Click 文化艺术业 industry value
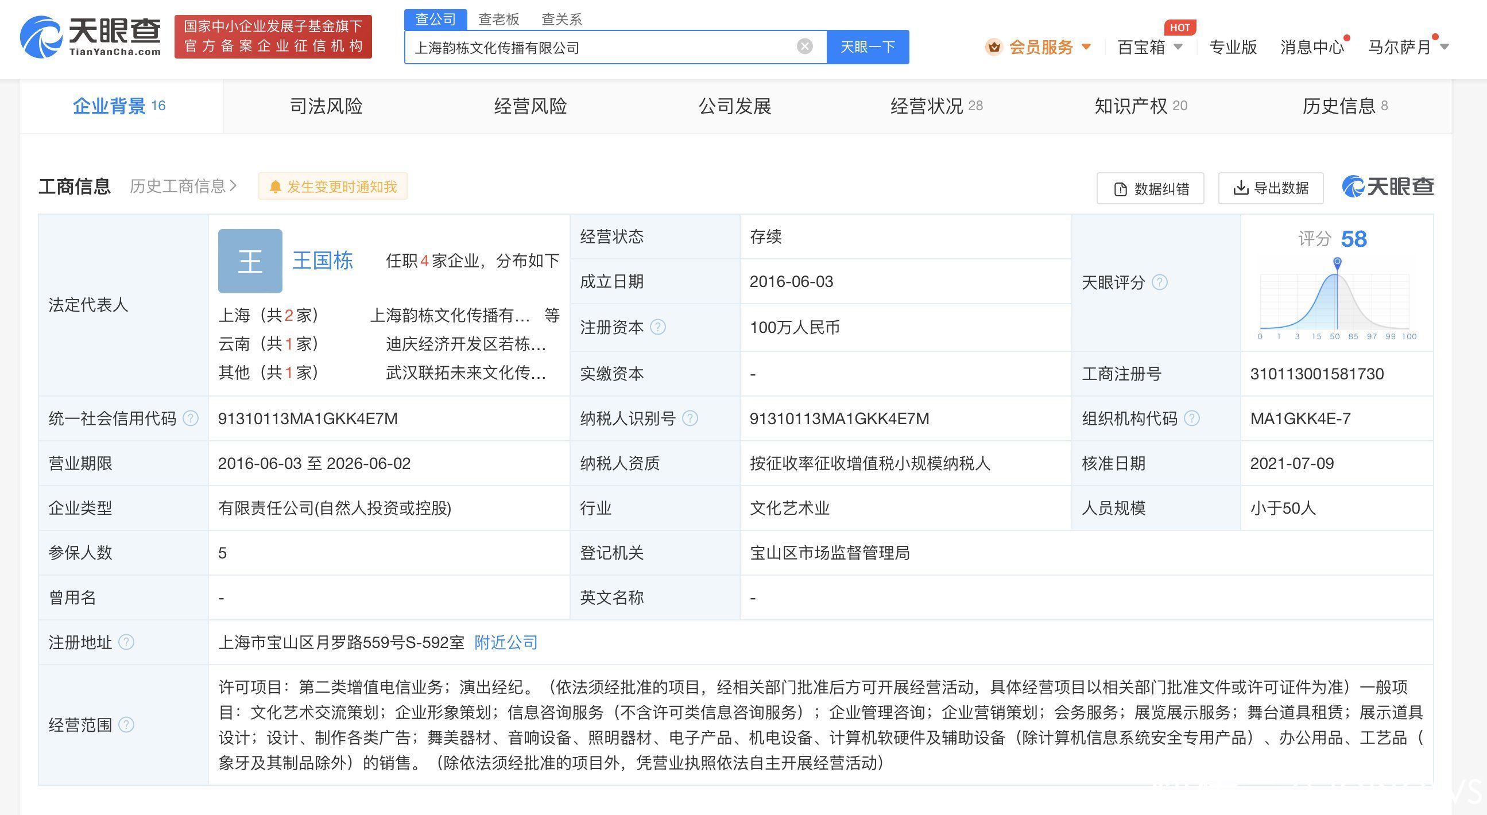Screen dimensions: 1487x815 [789, 508]
